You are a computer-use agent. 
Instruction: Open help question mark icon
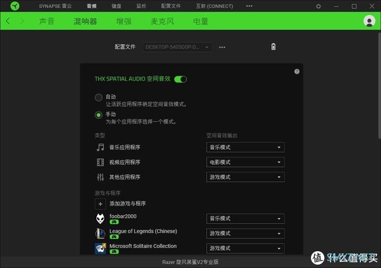coord(297,72)
